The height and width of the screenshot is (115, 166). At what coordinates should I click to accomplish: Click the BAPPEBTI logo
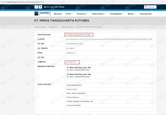(42, 14)
